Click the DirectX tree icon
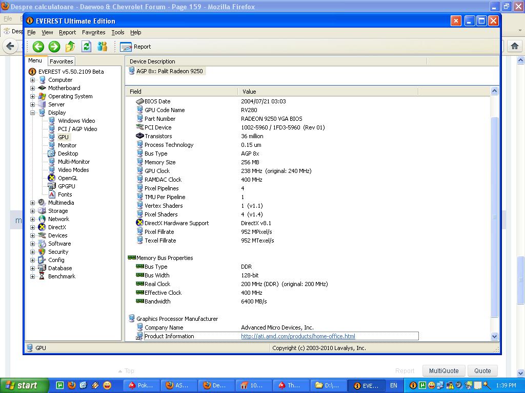 click(42, 227)
